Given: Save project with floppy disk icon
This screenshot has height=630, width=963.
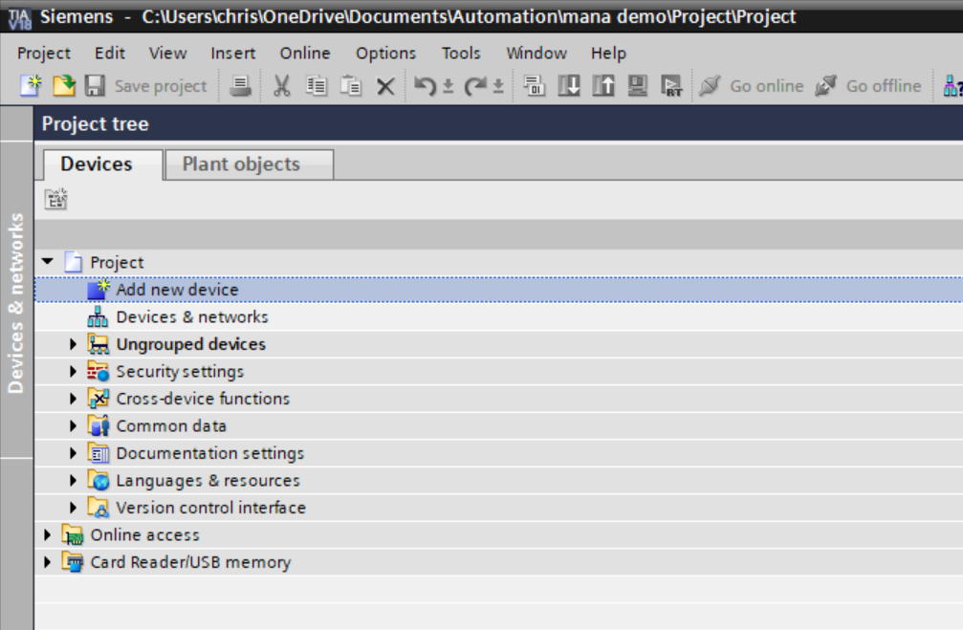Looking at the screenshot, I should point(96,85).
